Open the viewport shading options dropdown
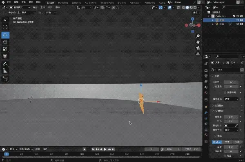245x162 pixels. (198, 7)
